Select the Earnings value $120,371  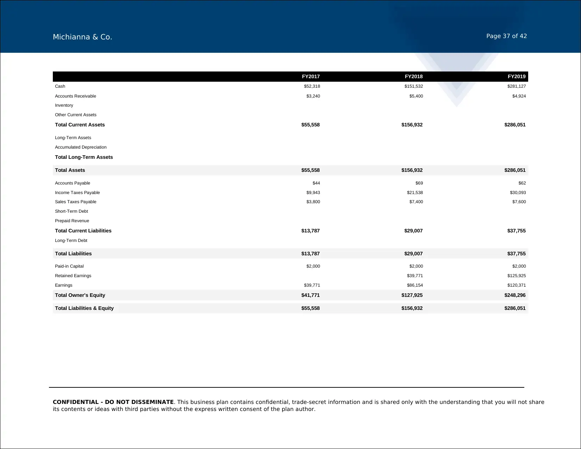[x=517, y=285]
